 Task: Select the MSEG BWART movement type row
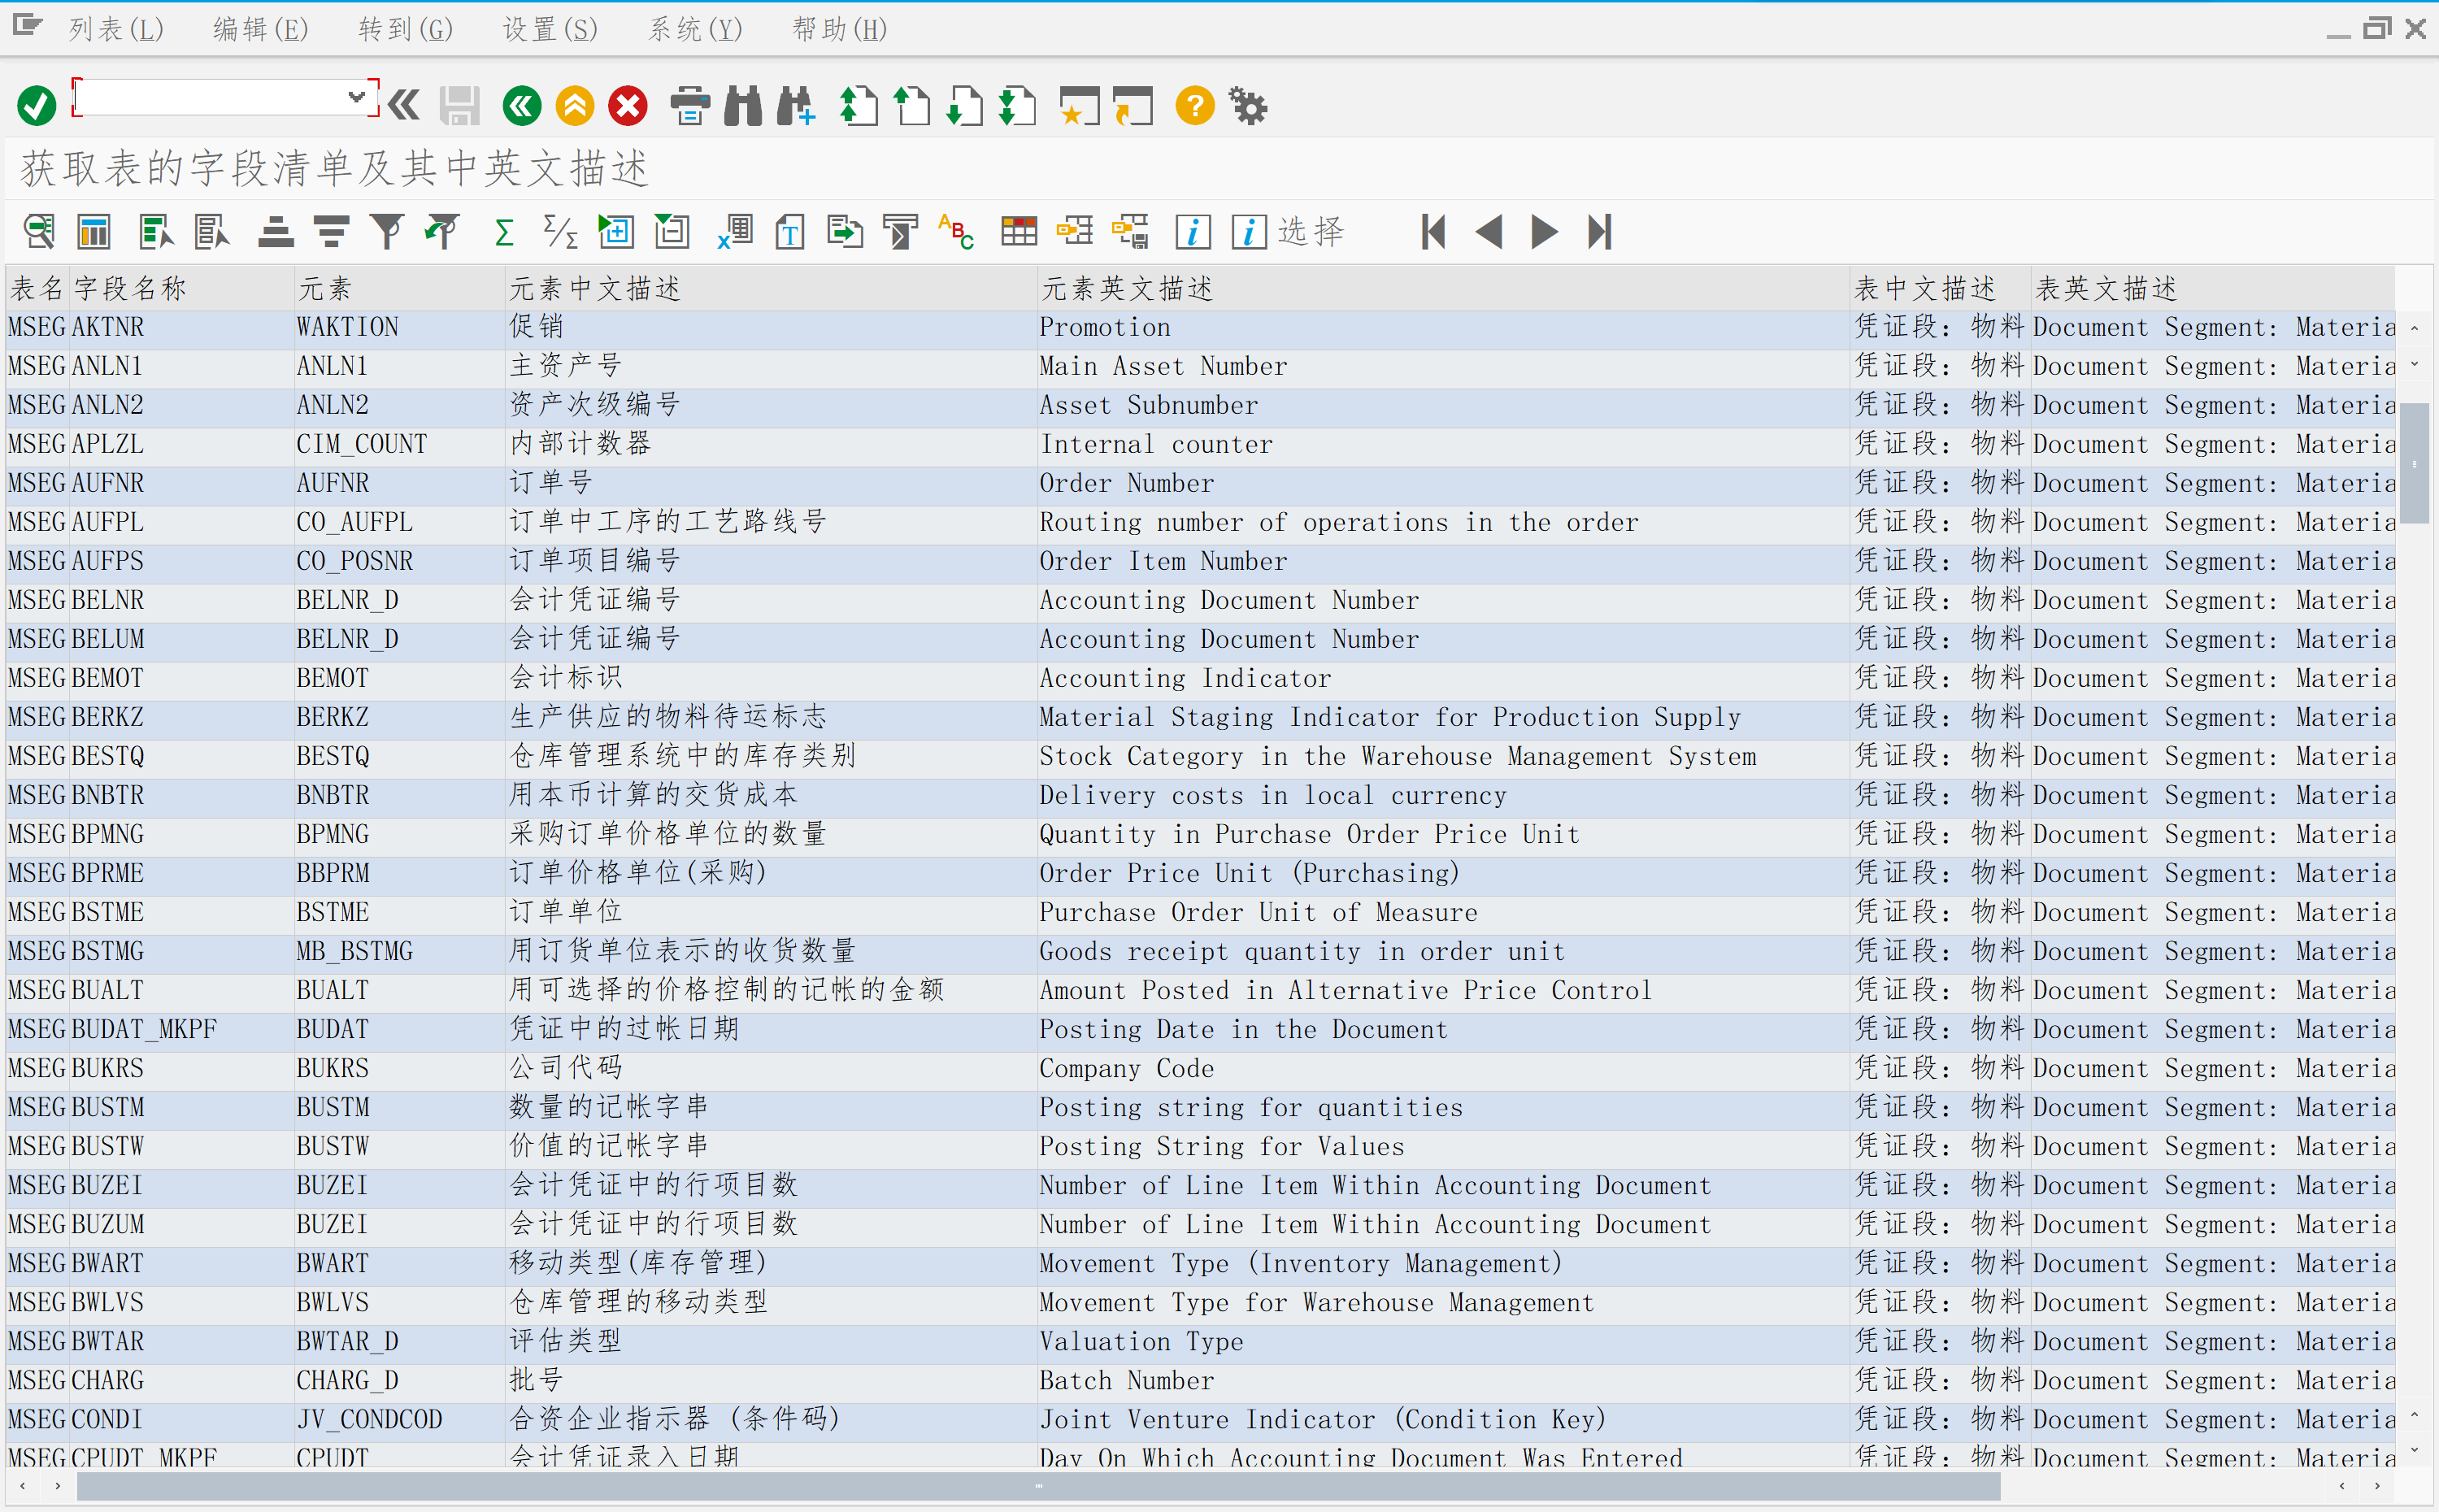[x=400, y=1263]
